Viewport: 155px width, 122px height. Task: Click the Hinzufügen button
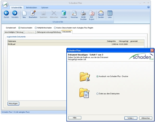point(13,104)
